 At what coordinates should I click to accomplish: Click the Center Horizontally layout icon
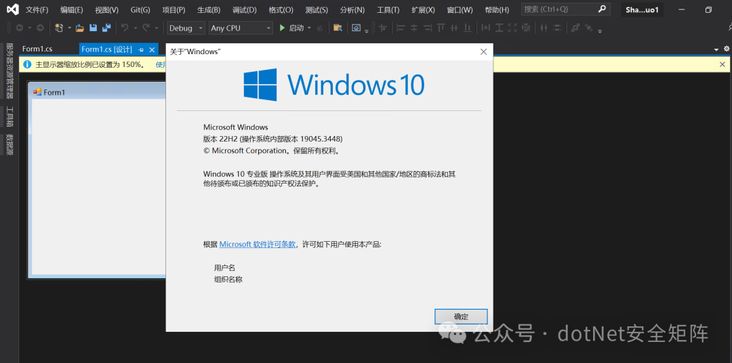(544, 28)
